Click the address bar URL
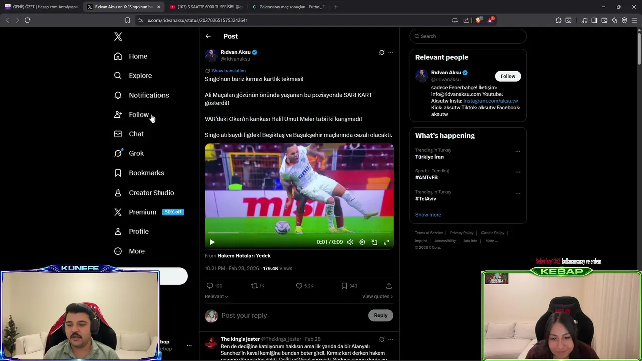 click(x=198, y=20)
